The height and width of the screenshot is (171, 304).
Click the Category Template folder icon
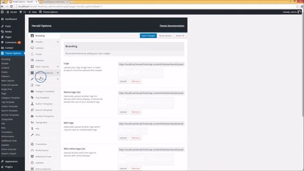click(x=32, y=91)
